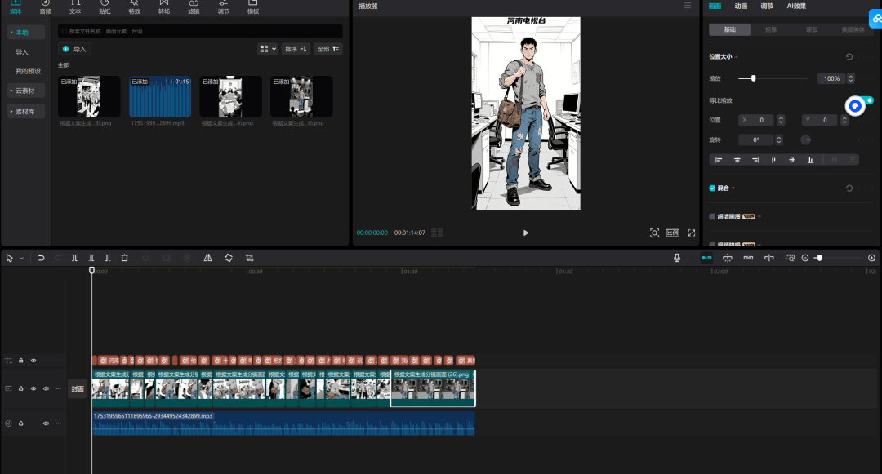This screenshot has height=474, width=882.
Task: Zoom out the timeline
Action: (805, 258)
